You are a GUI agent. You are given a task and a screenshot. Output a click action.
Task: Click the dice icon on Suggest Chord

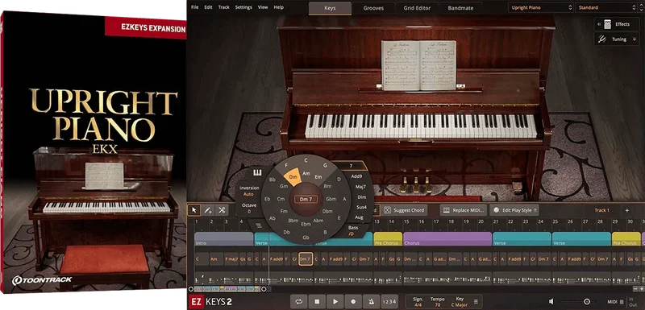click(x=387, y=210)
